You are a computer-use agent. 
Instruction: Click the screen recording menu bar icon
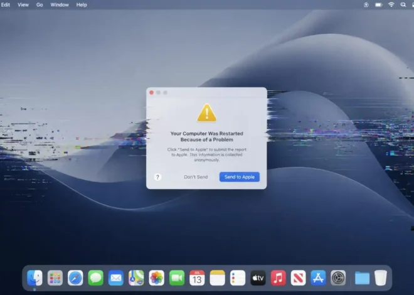(x=366, y=5)
